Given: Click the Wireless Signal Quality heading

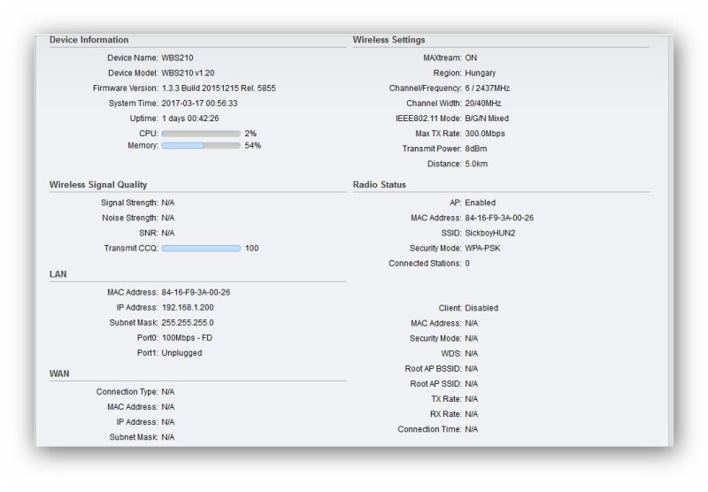Looking at the screenshot, I should pyautogui.click(x=98, y=185).
